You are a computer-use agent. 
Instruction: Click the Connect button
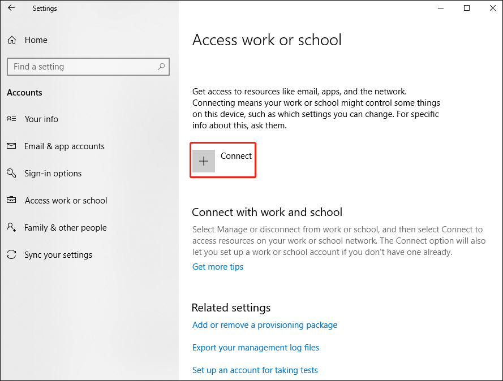223,160
